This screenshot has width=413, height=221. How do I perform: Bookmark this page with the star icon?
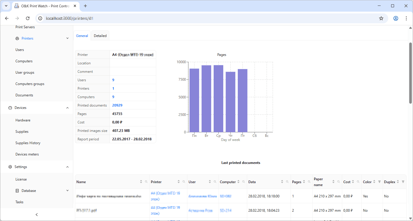(x=381, y=18)
